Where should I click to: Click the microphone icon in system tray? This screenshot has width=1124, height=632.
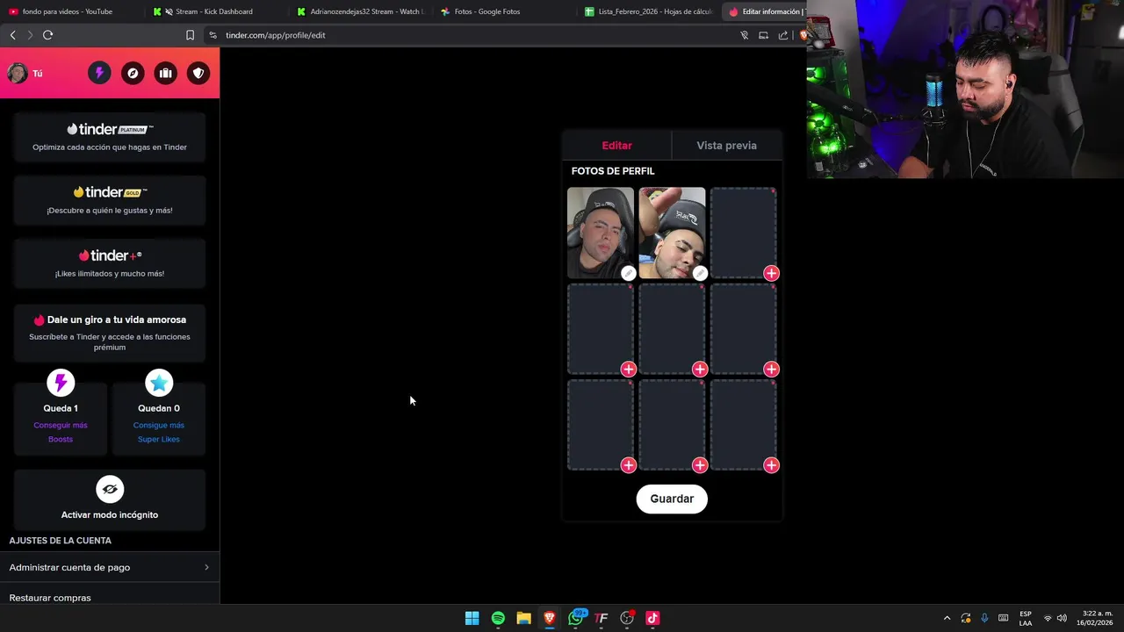[x=984, y=618]
